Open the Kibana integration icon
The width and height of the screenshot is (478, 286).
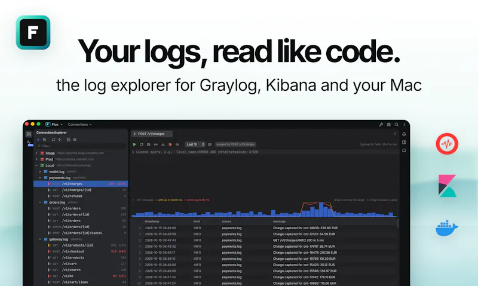pyautogui.click(x=447, y=186)
